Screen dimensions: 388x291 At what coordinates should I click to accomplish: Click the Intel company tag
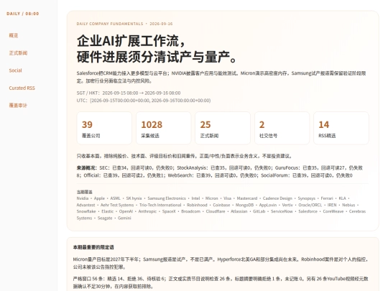pos(195,198)
